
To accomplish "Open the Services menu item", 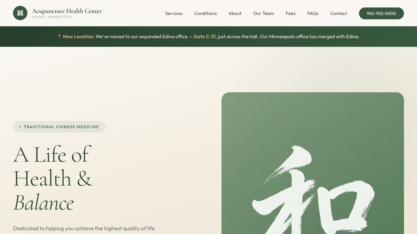I will [174, 13].
